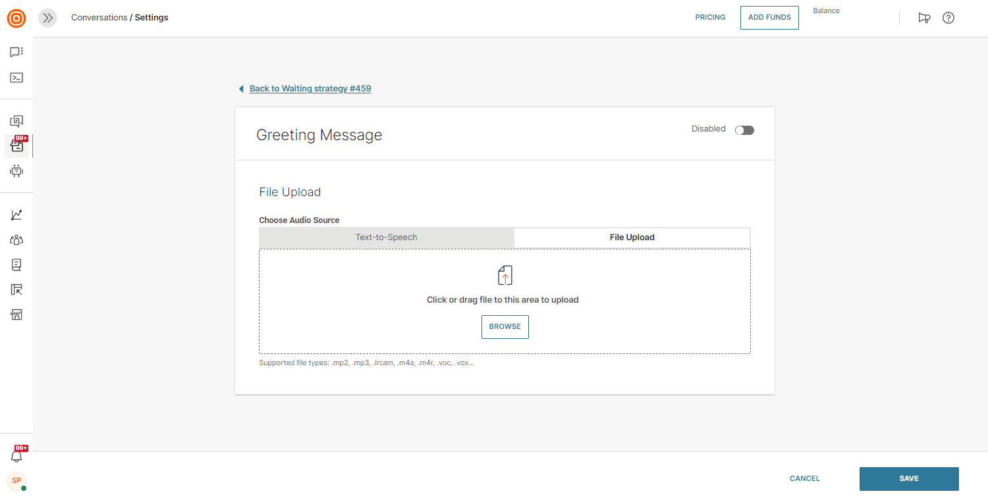Screen dimensions: 988x504
Task: Click the Greeting Message heading
Action: [x=319, y=135]
